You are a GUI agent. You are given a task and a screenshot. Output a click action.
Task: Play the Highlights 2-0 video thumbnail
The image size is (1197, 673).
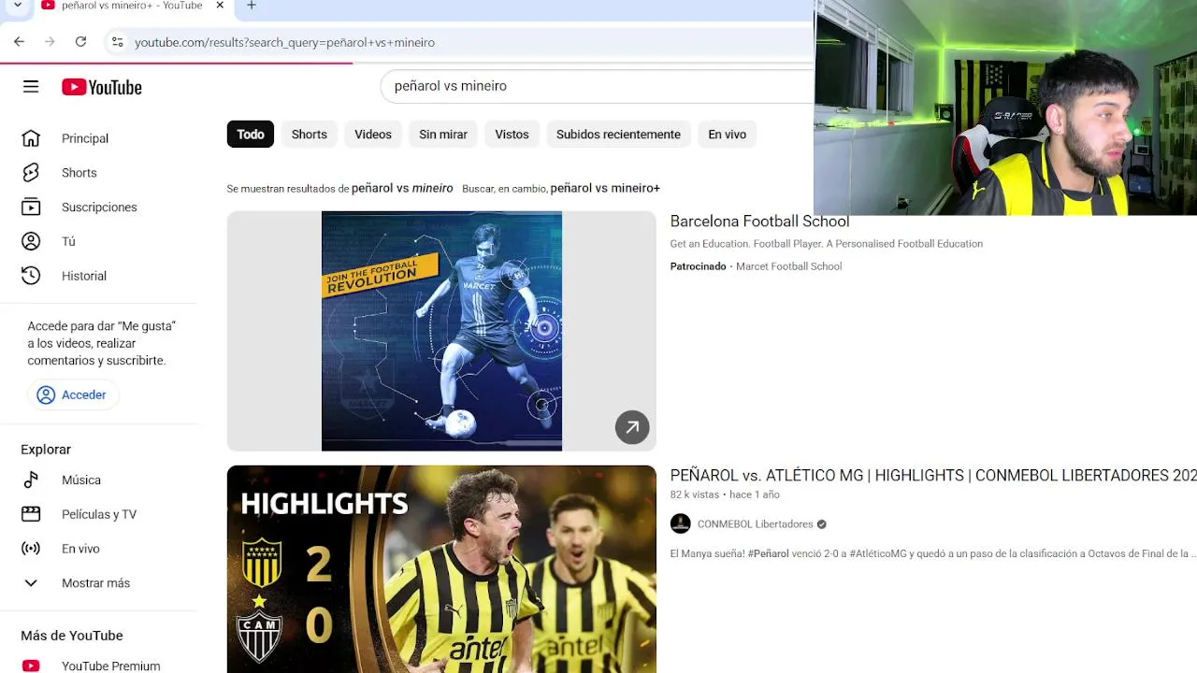tap(441, 569)
